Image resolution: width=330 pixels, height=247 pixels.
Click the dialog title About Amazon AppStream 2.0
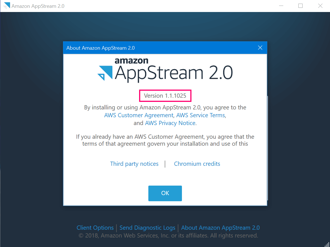[x=101, y=48]
